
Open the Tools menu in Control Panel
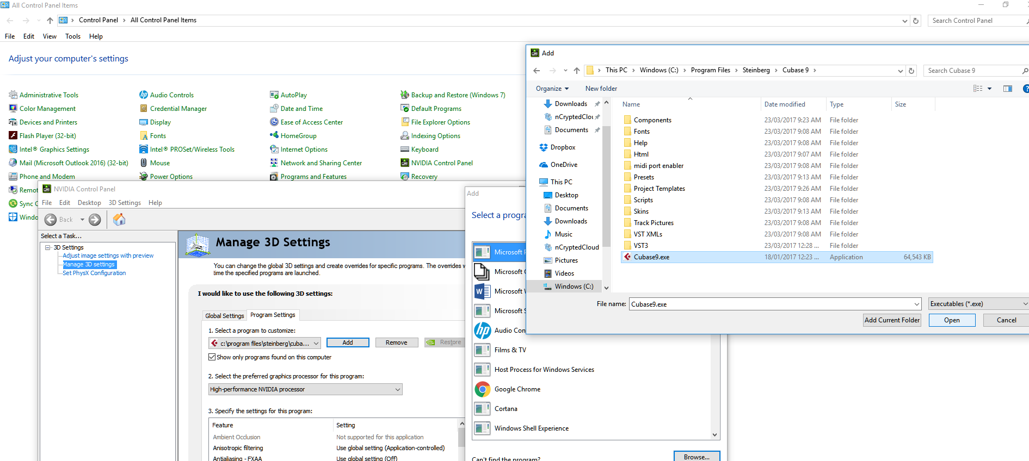click(x=73, y=36)
